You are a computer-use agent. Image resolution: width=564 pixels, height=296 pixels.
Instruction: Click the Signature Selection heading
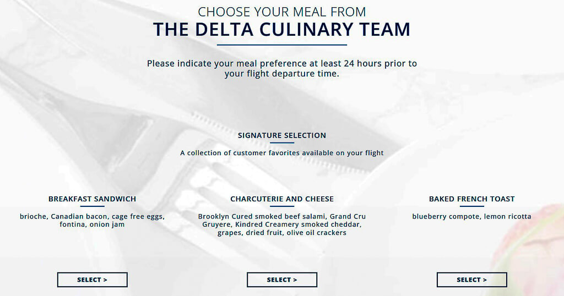282,135
